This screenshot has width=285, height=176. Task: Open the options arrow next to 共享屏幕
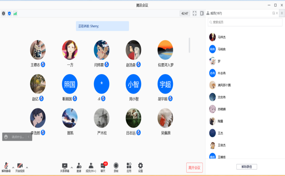coord(72,167)
